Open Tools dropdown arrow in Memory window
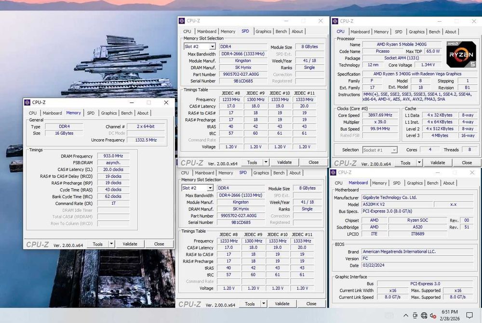The width and height of the screenshot is (482, 323). coord(112,244)
